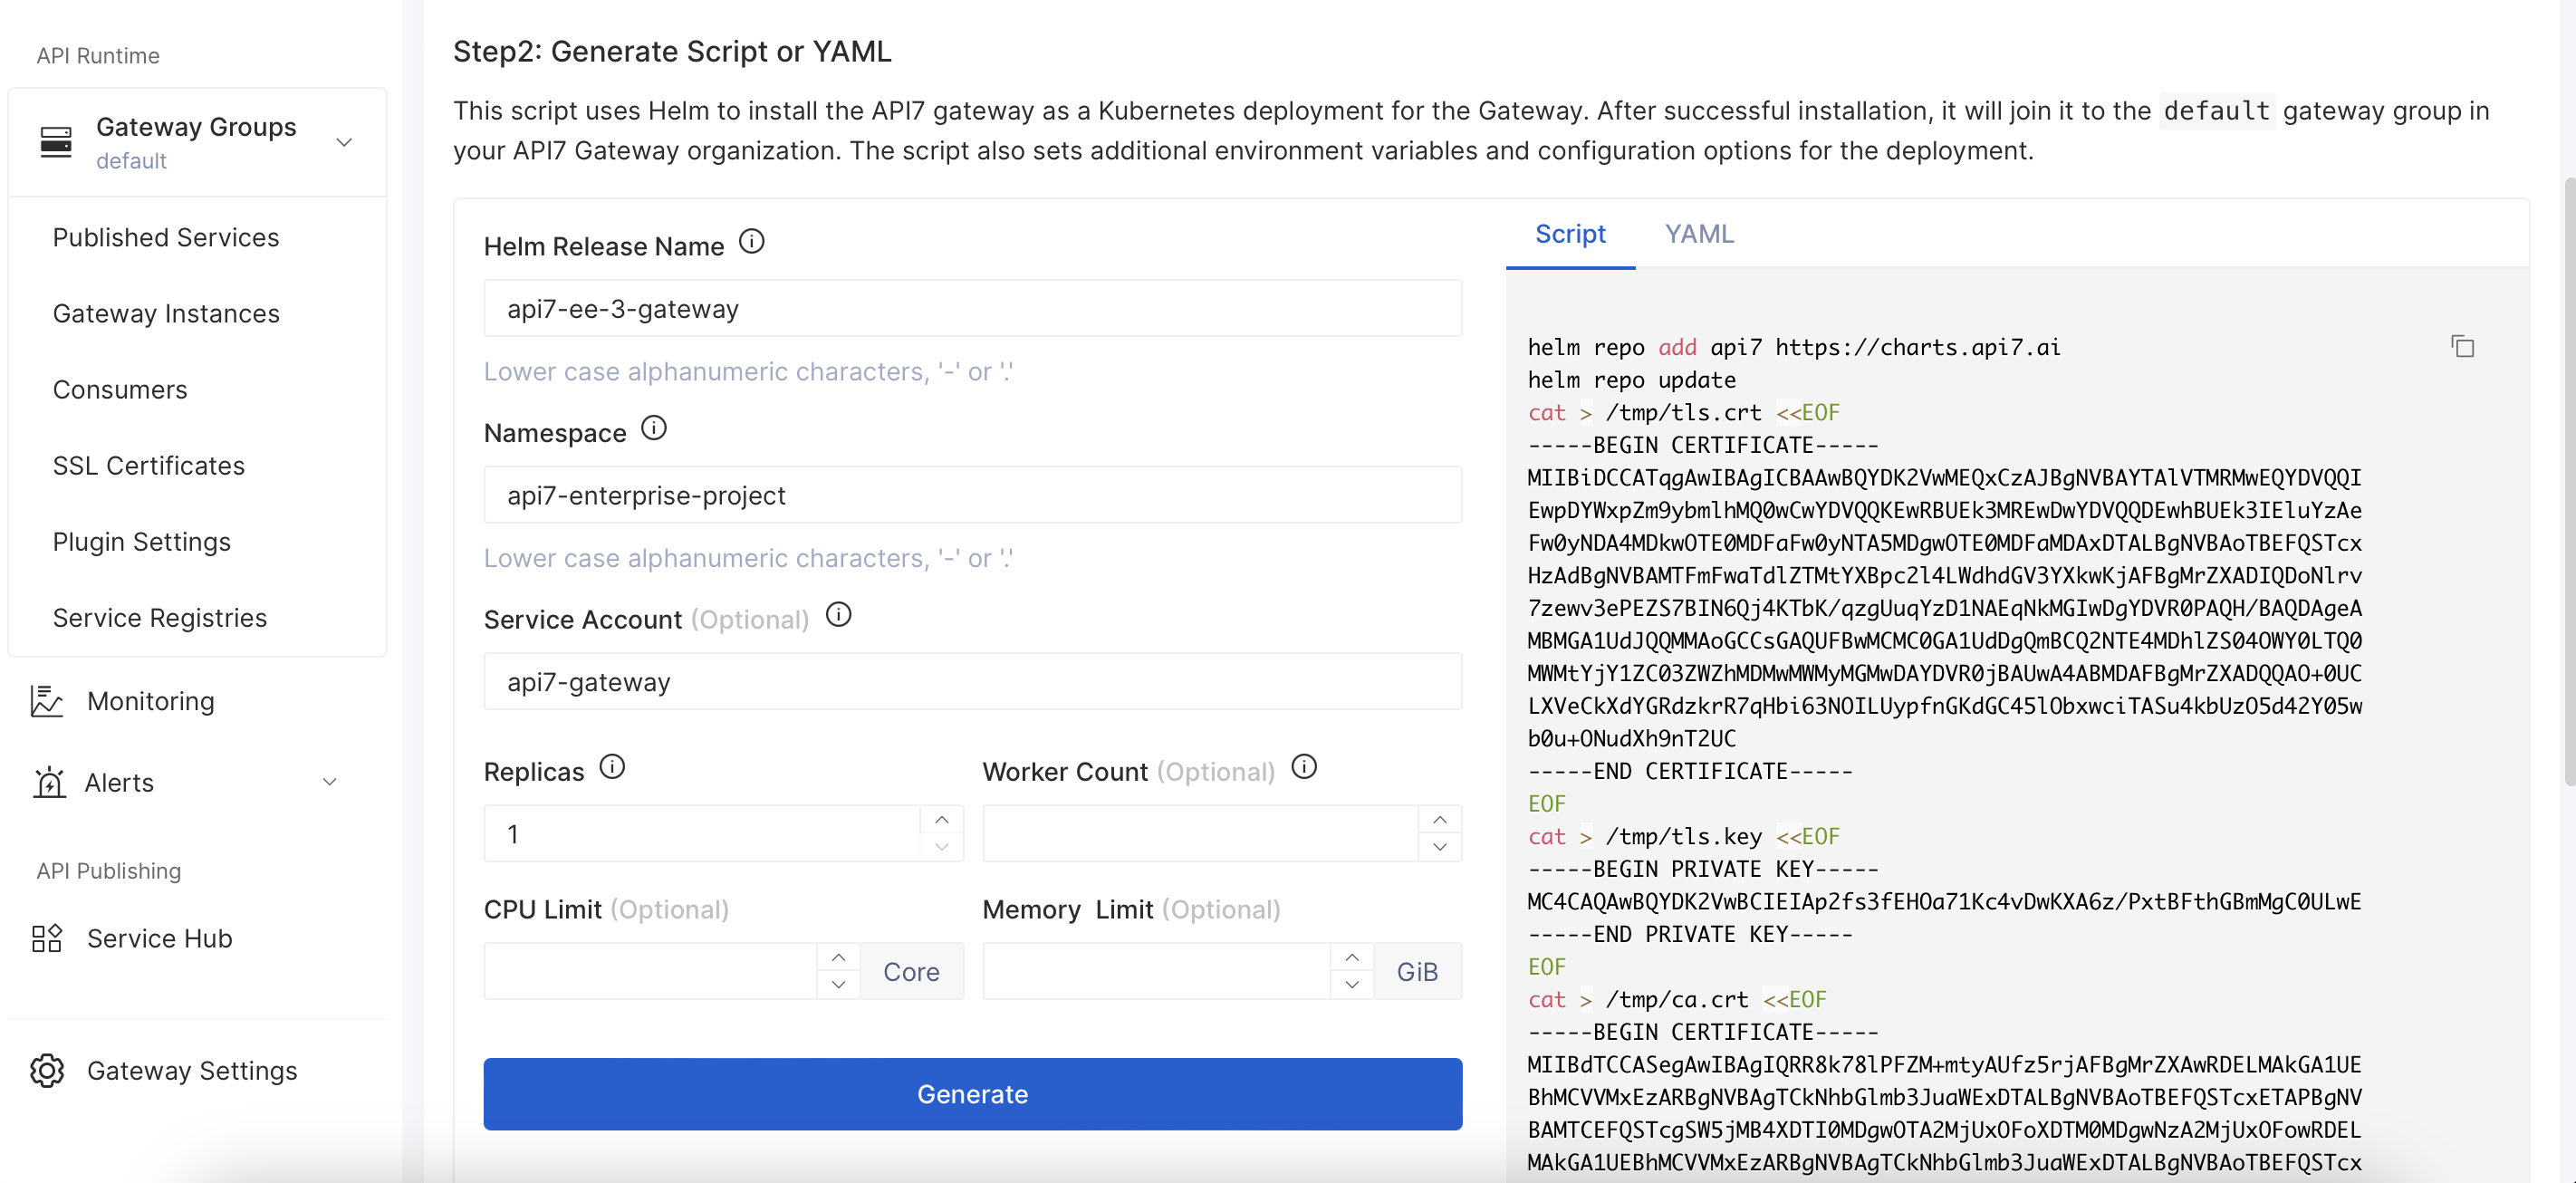Open the Monitoring page

[x=150, y=701]
